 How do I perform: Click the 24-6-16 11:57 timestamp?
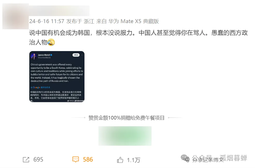pyautogui.click(x=47, y=21)
